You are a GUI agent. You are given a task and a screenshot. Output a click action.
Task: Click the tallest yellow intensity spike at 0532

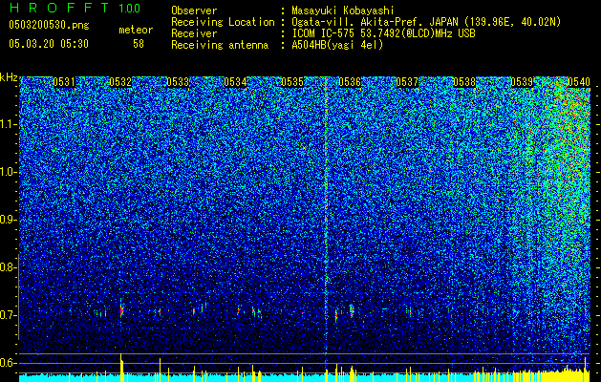tap(122, 368)
